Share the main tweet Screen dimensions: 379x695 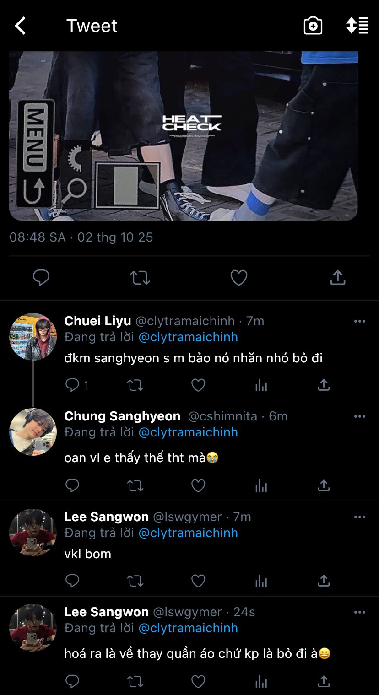337,278
